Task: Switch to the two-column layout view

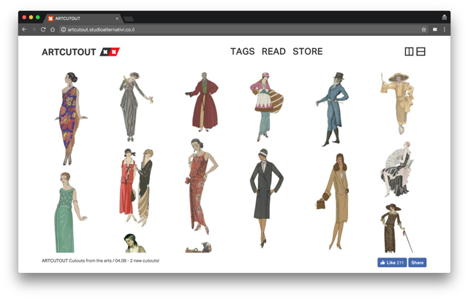Action: coord(409,52)
